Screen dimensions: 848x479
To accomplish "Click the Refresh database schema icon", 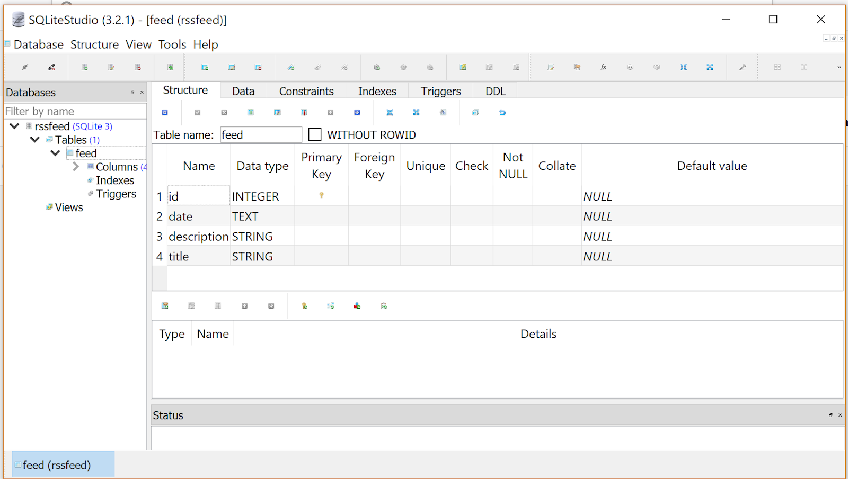I will click(170, 67).
